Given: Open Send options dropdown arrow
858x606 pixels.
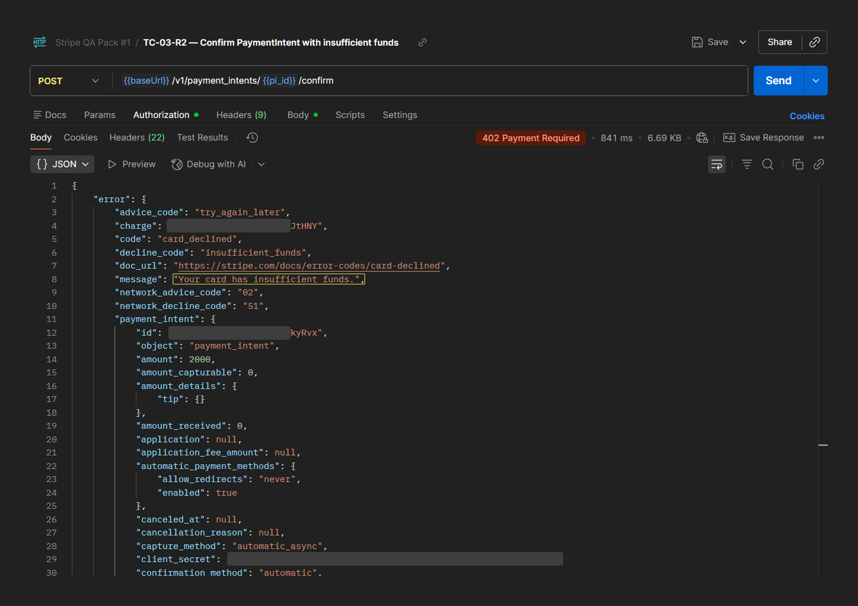Looking at the screenshot, I should pos(816,81).
